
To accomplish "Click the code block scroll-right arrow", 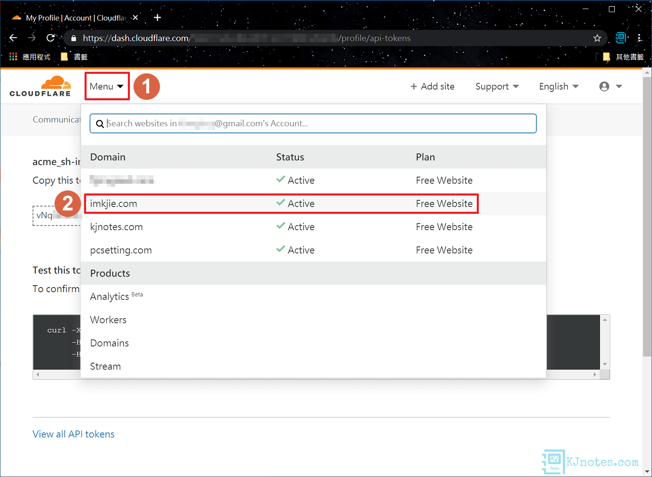I will pyautogui.click(x=596, y=374).
